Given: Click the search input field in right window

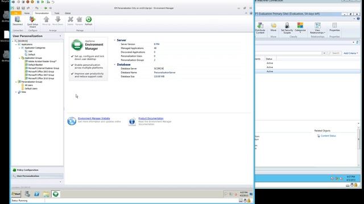Looking at the screenshot, I should point(289,53).
